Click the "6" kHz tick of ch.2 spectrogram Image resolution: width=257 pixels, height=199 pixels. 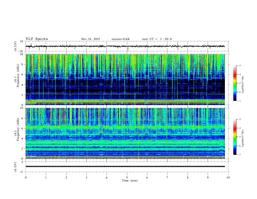click(22, 128)
